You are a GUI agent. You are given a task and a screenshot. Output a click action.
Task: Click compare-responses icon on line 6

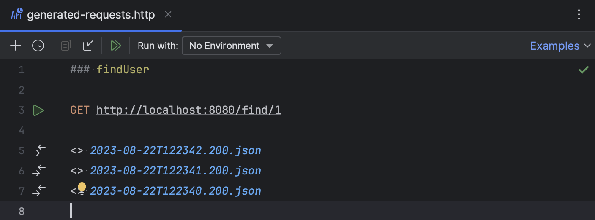pyautogui.click(x=39, y=171)
